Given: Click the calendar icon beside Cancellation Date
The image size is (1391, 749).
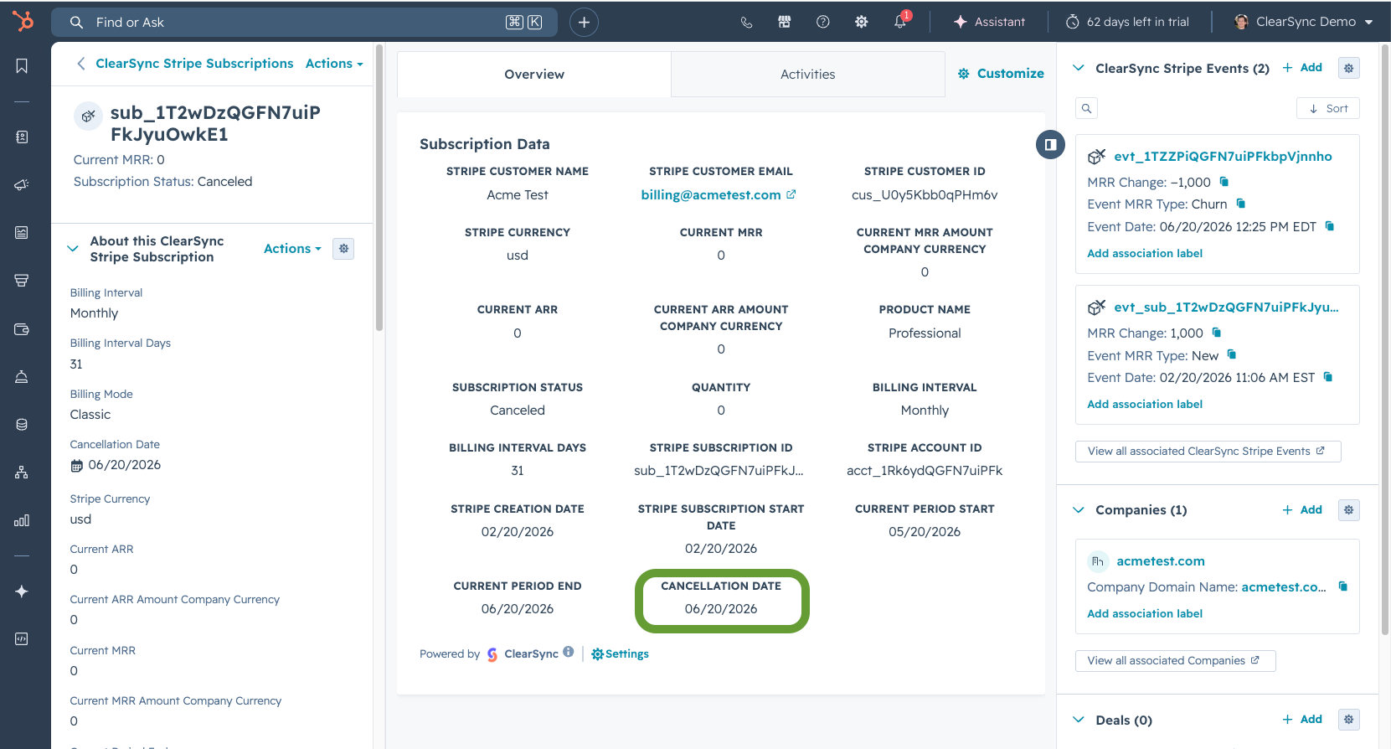Looking at the screenshot, I should click(77, 466).
